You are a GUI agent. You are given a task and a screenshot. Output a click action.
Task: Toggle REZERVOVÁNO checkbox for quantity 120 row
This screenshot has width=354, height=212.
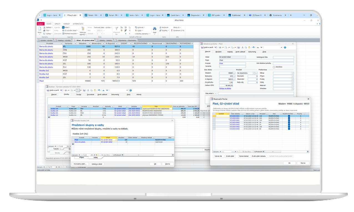289,116
